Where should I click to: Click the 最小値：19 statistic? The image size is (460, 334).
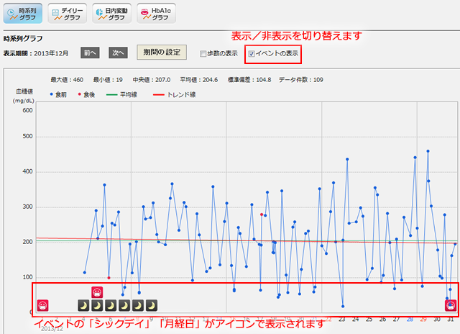click(108, 80)
